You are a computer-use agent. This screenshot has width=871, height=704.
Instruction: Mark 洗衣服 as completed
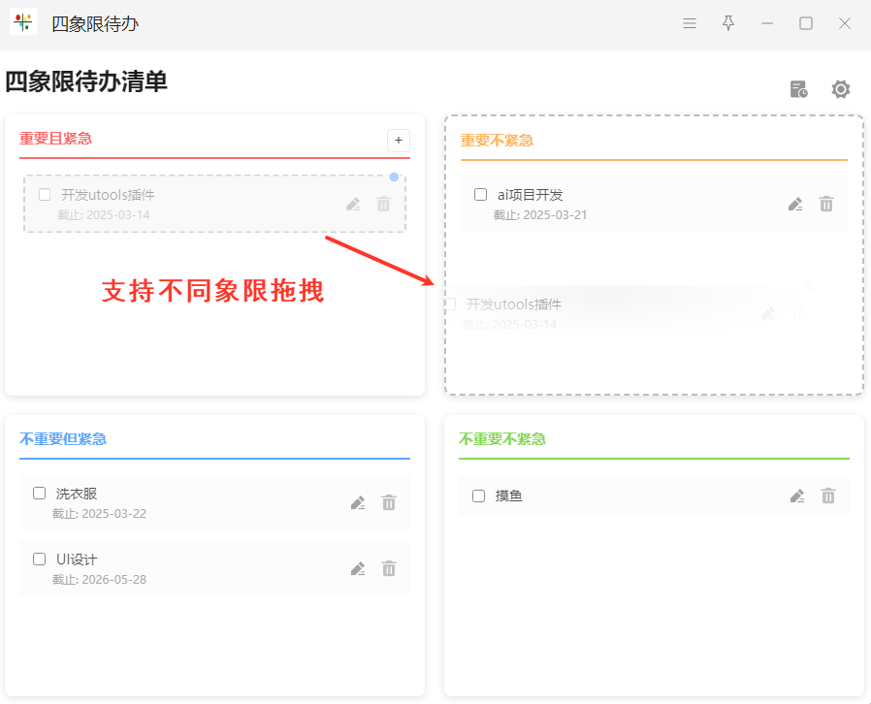click(40, 493)
